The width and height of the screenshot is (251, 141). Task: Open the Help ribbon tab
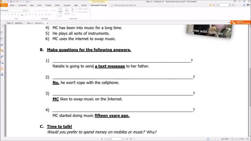(76, 5)
